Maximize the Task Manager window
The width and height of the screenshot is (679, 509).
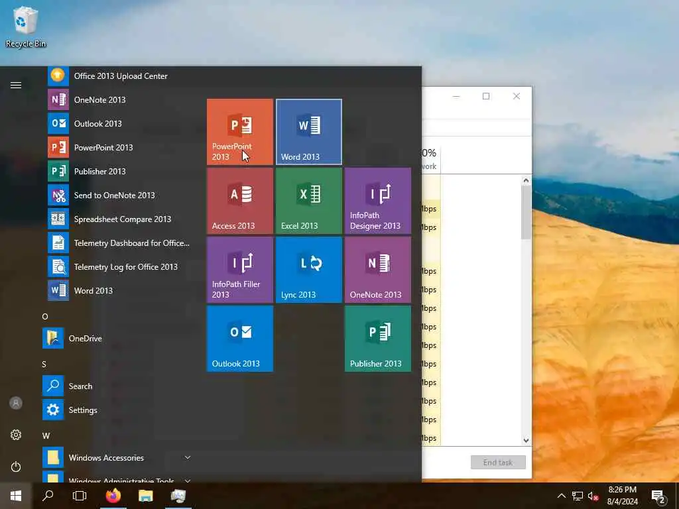(486, 96)
